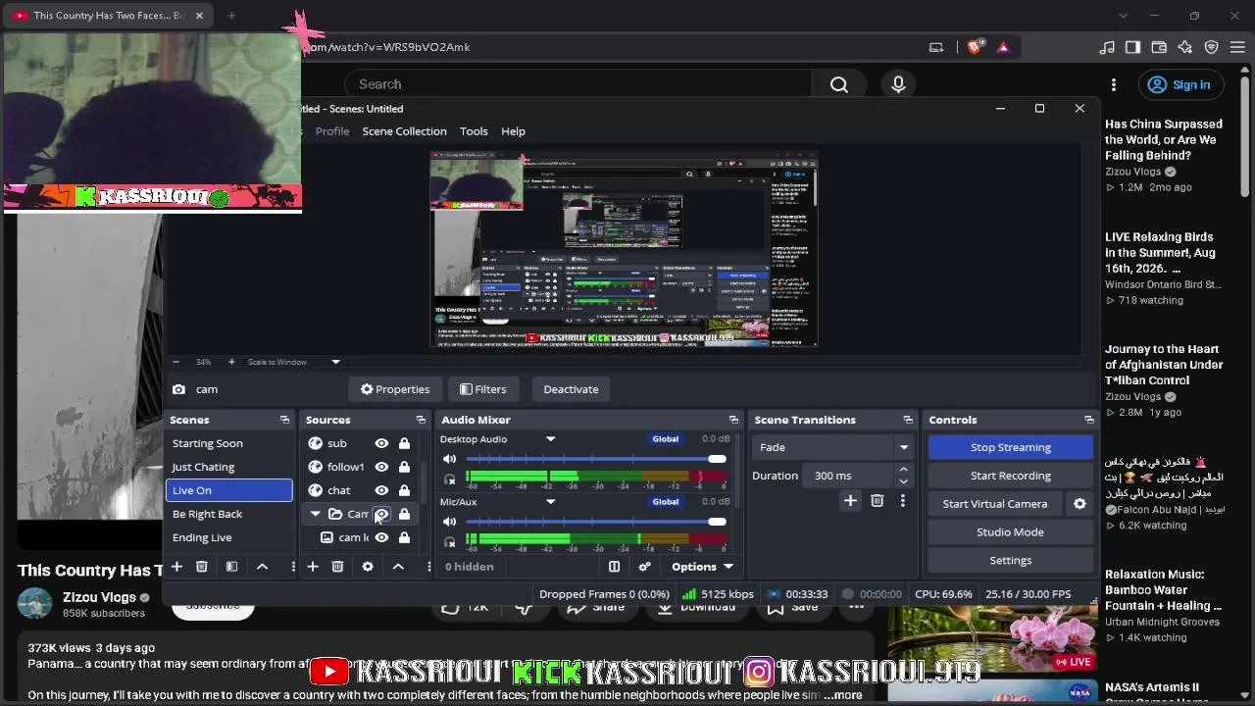The image size is (1255, 706).
Task: Open the cam source Properties button
Action: click(x=395, y=389)
